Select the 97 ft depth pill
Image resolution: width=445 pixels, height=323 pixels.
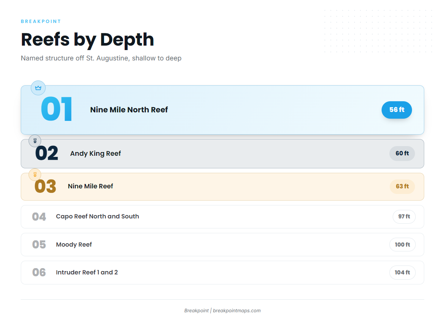point(404,217)
